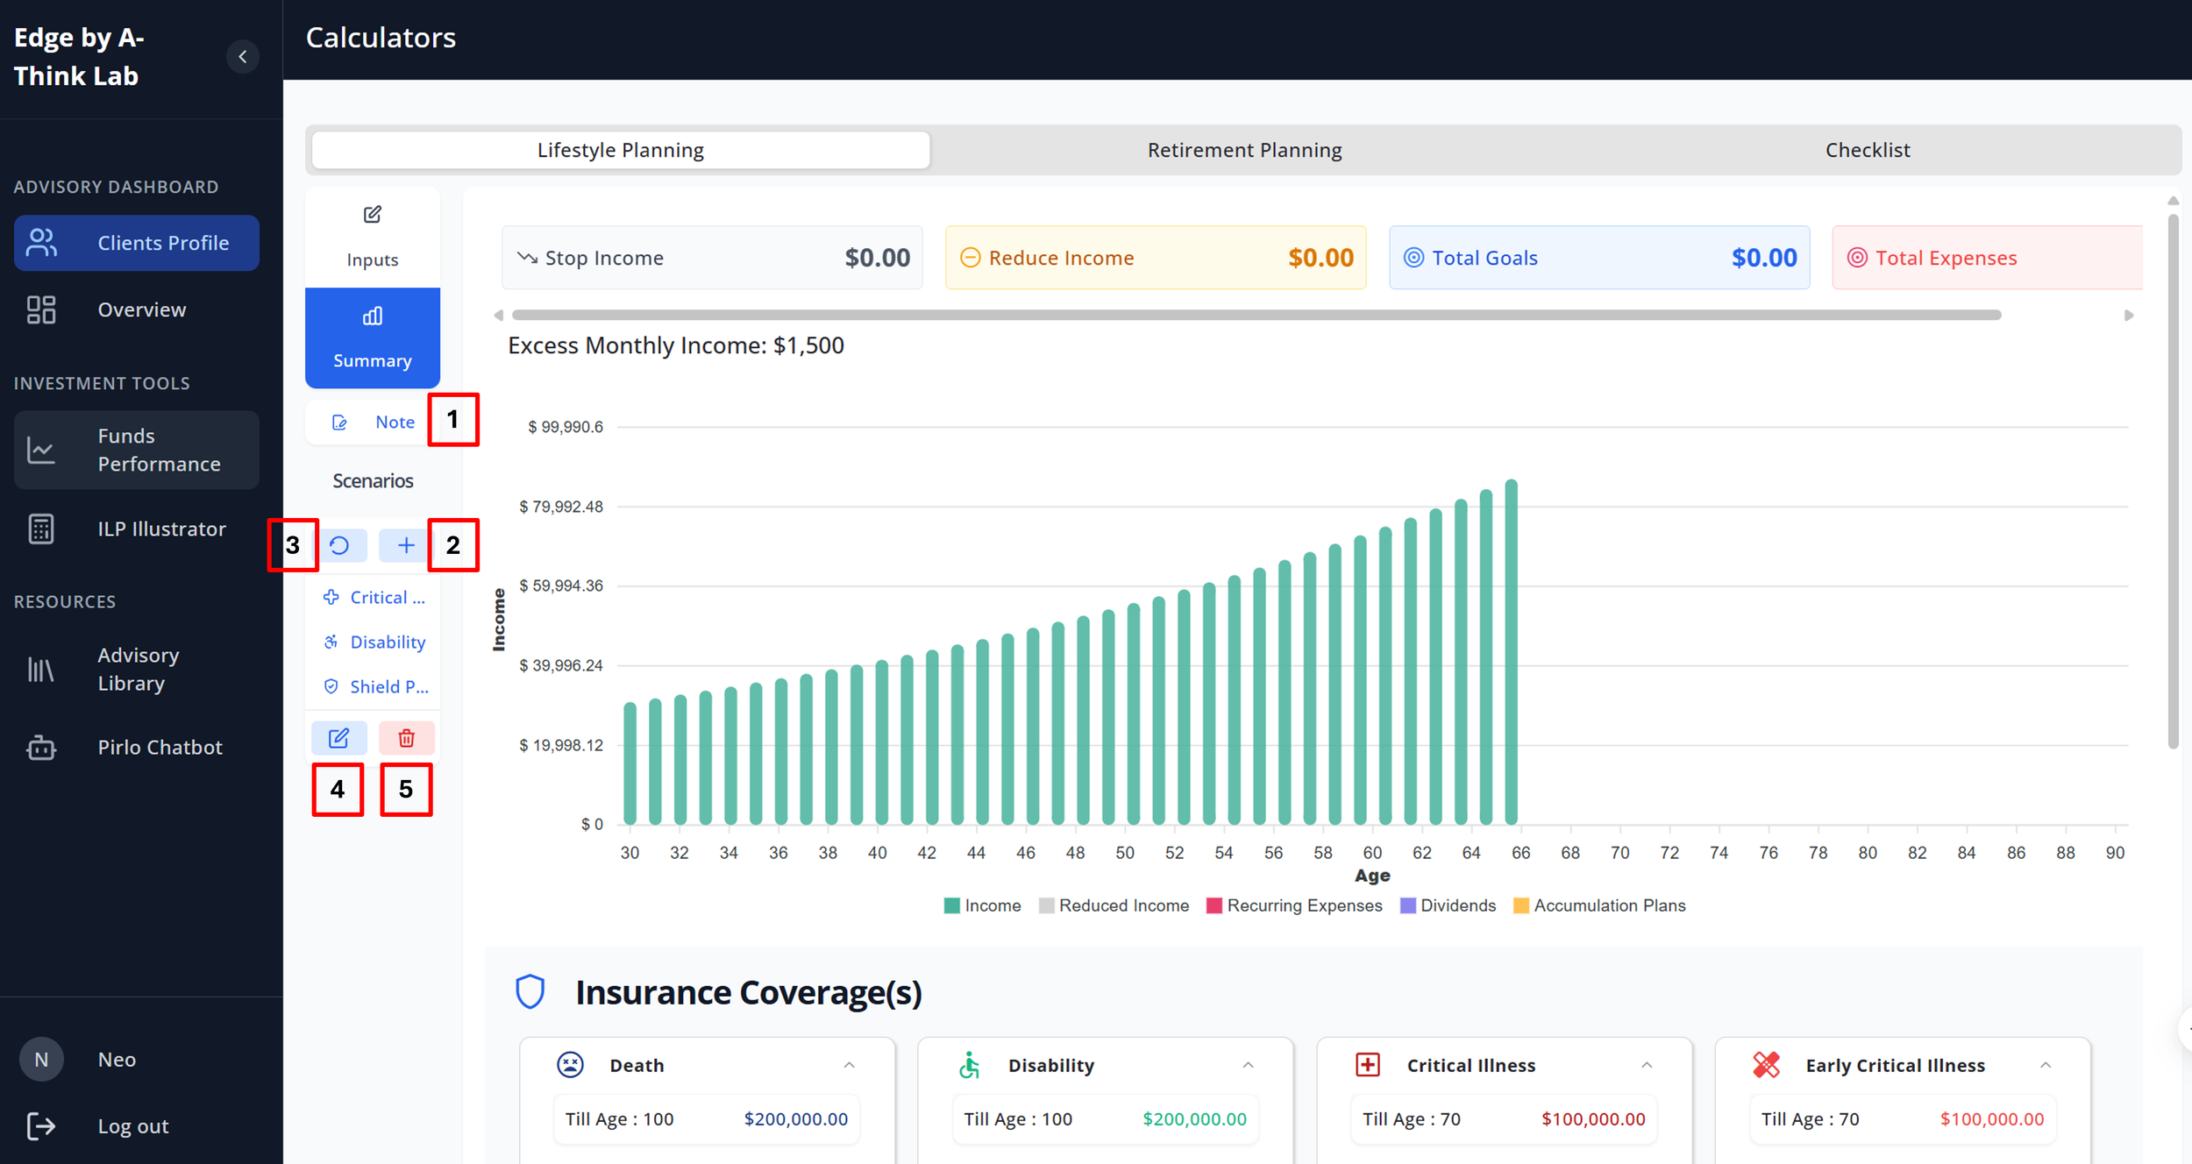This screenshot has width=2192, height=1164.
Task: Open Advisory Library from sidebar
Action: point(137,669)
